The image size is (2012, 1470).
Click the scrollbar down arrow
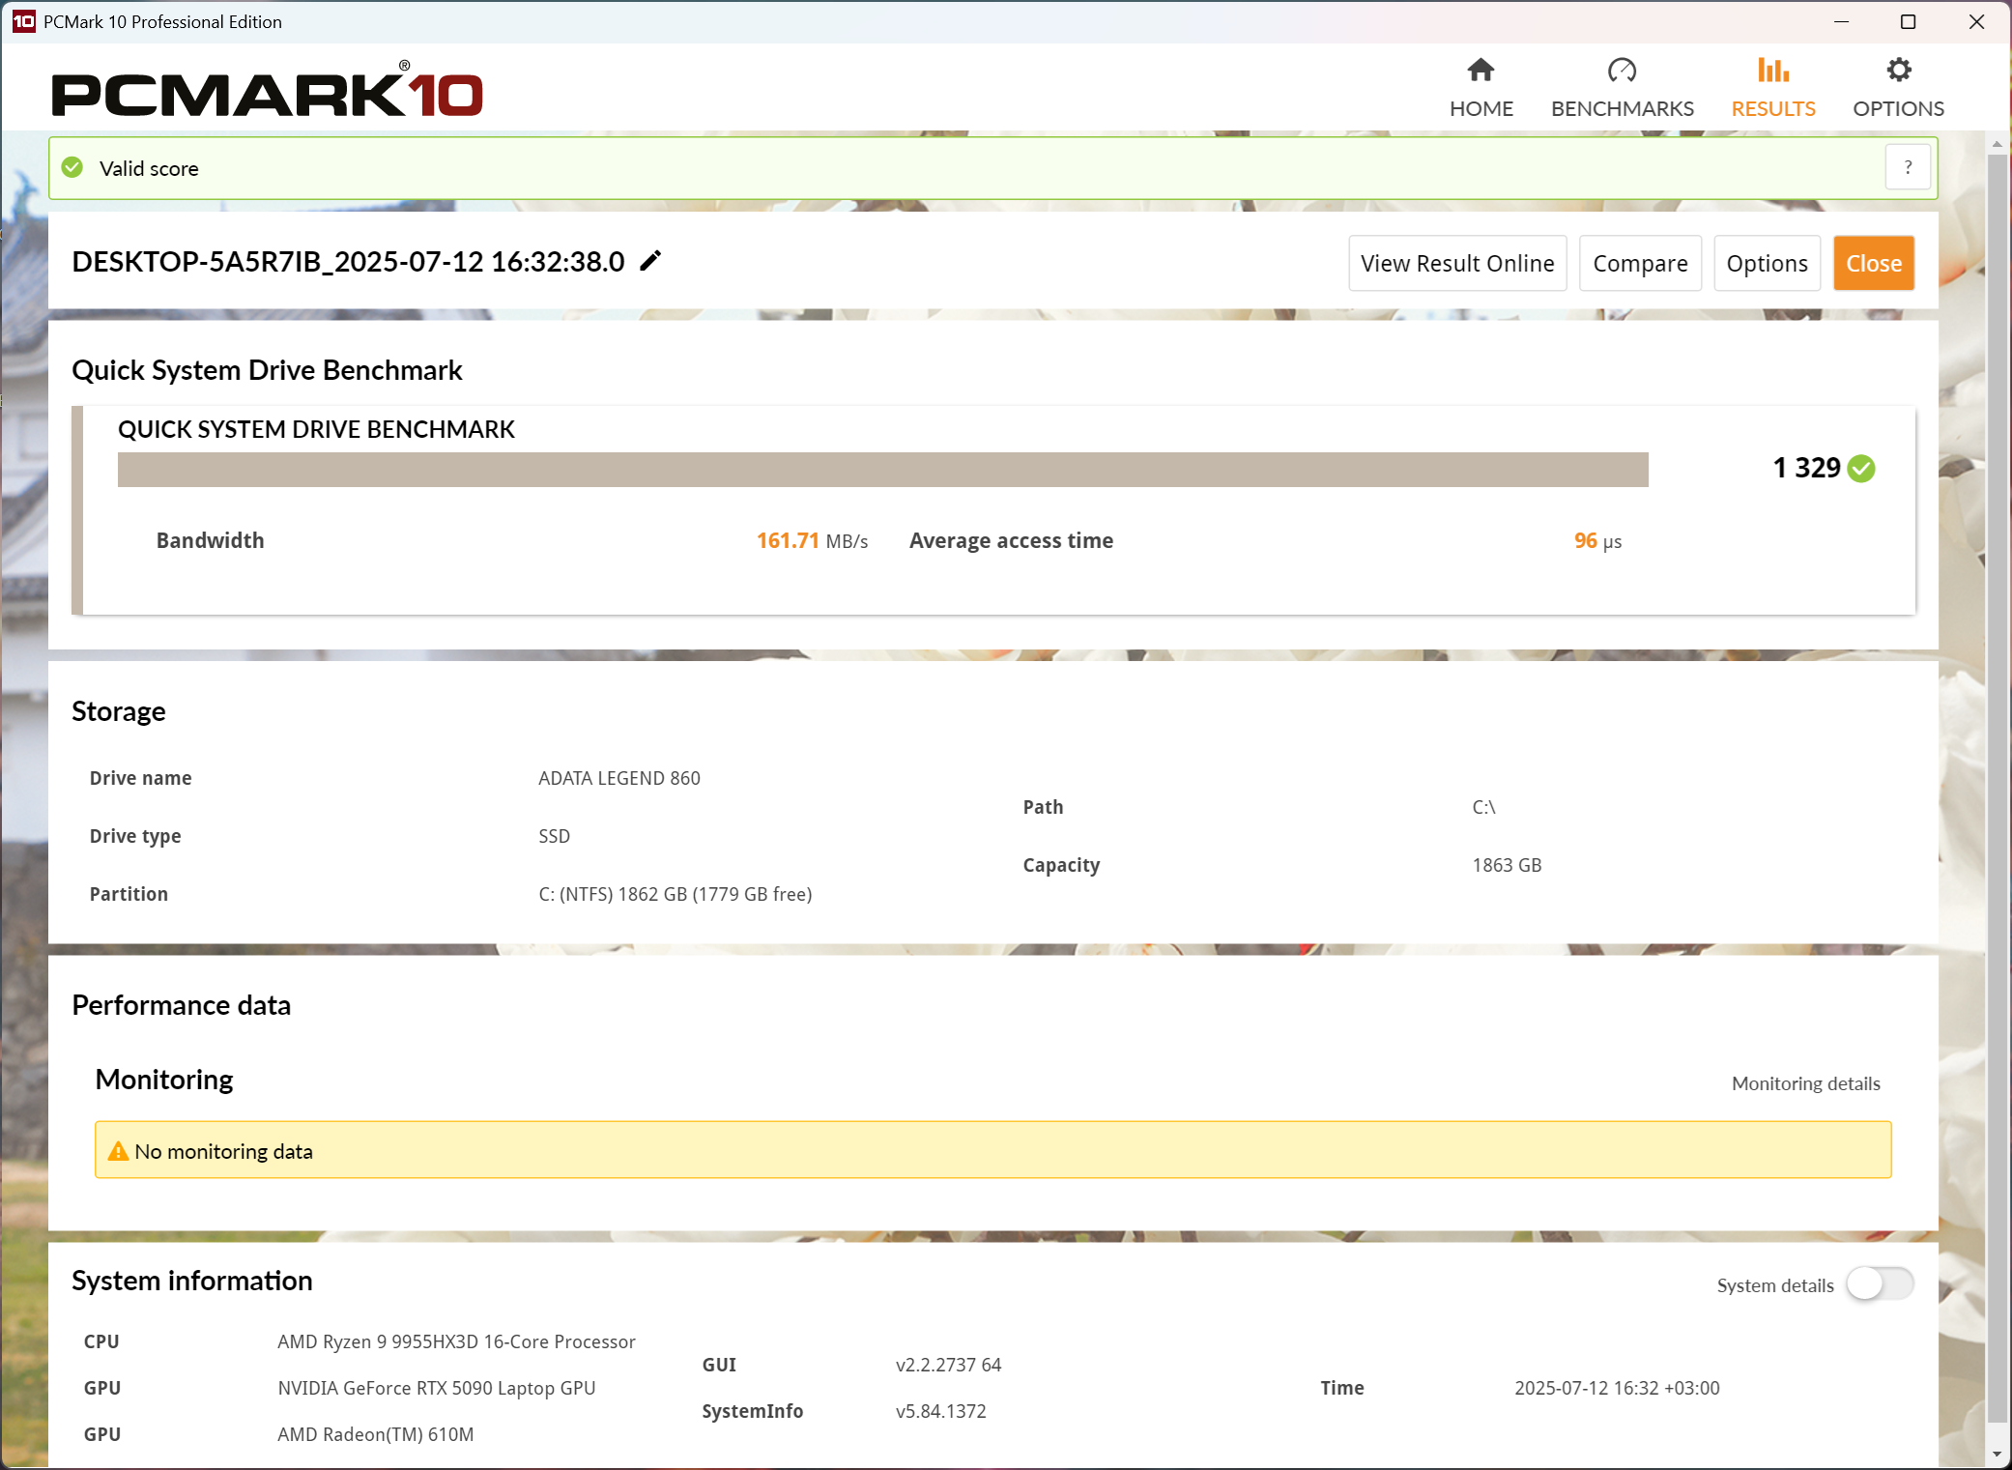pos(1997,1455)
